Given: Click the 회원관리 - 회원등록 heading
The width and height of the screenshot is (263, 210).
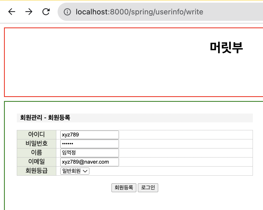Looking at the screenshot, I should 45,118.
